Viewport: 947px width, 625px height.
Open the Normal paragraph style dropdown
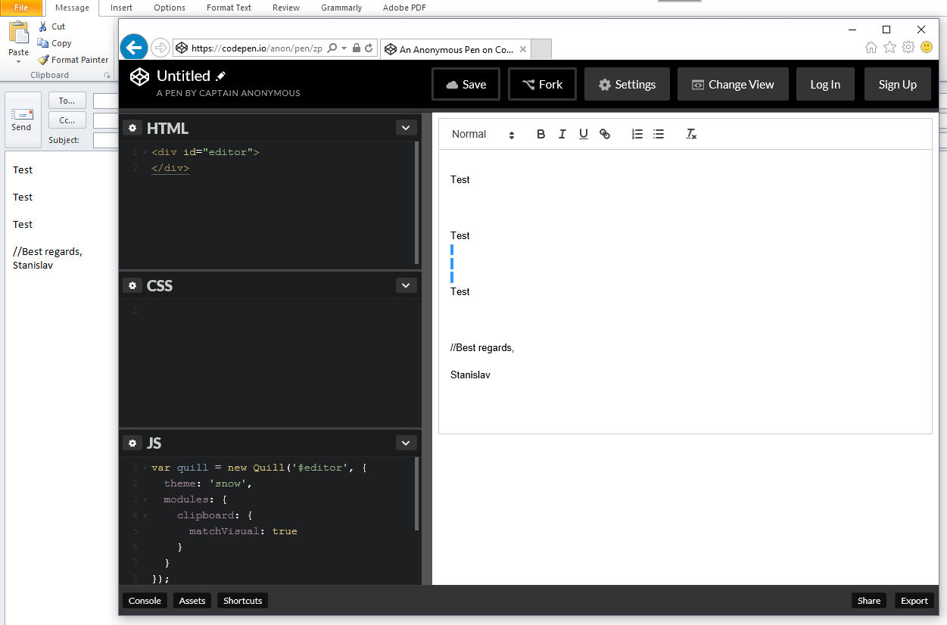coord(481,134)
